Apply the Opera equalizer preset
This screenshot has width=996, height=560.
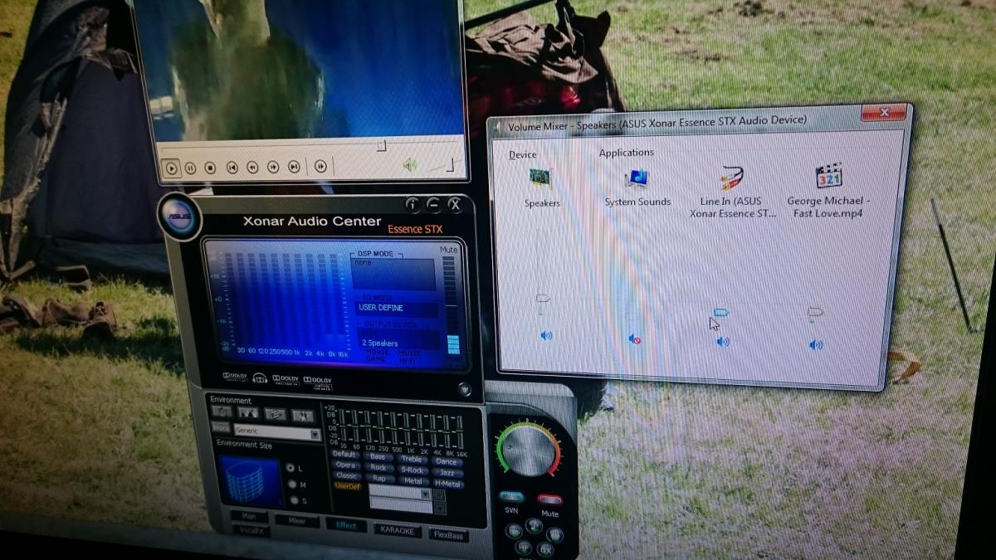(x=345, y=465)
